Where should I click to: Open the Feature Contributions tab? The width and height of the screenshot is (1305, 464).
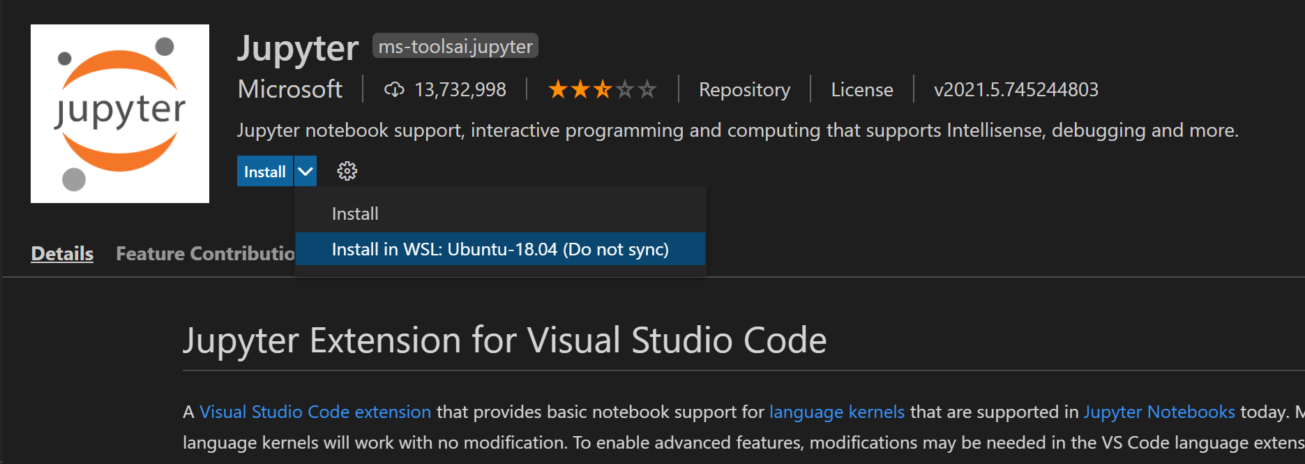205,253
